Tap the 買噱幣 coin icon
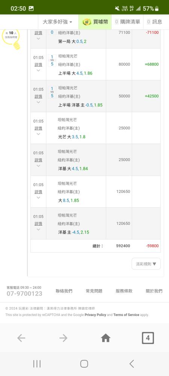Image resolution: width=169 pixels, height=376 pixels. coord(87,22)
